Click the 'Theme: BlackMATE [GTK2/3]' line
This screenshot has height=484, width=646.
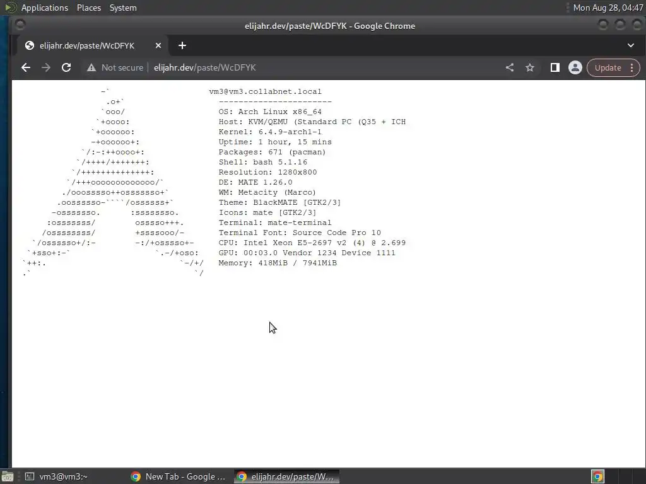[x=279, y=202]
